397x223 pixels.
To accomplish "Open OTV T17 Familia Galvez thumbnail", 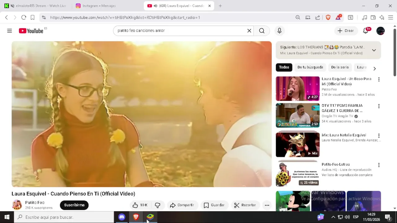I will (x=297, y=115).
